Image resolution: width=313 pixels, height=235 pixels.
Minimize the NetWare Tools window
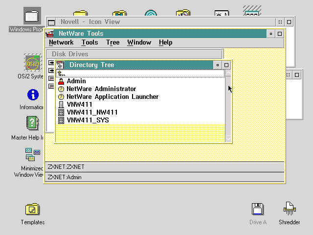271,34
